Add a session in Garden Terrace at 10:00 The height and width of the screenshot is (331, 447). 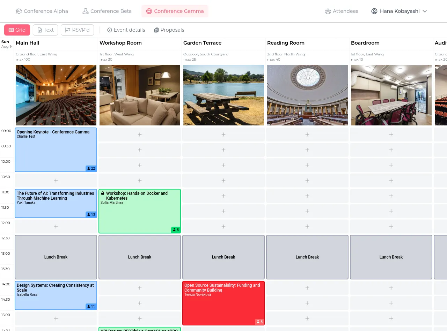pyautogui.click(x=223, y=165)
